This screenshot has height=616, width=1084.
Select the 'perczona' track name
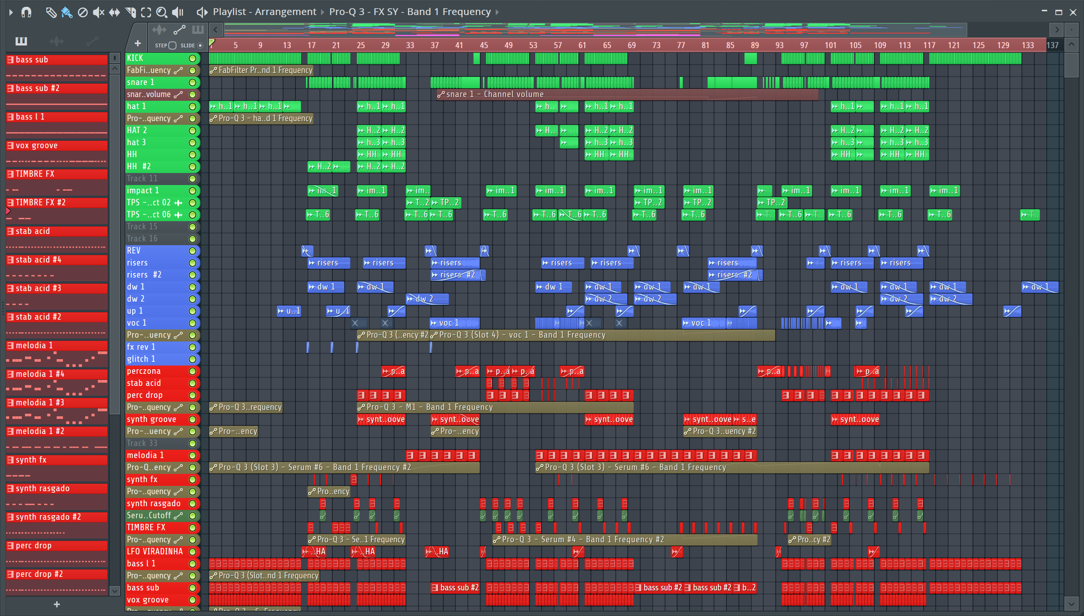[x=144, y=371]
